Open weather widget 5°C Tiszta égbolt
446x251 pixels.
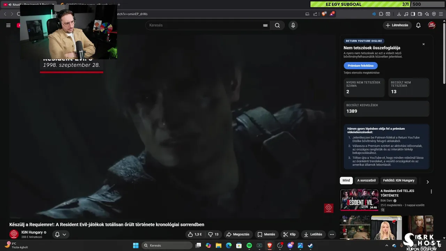(16, 245)
